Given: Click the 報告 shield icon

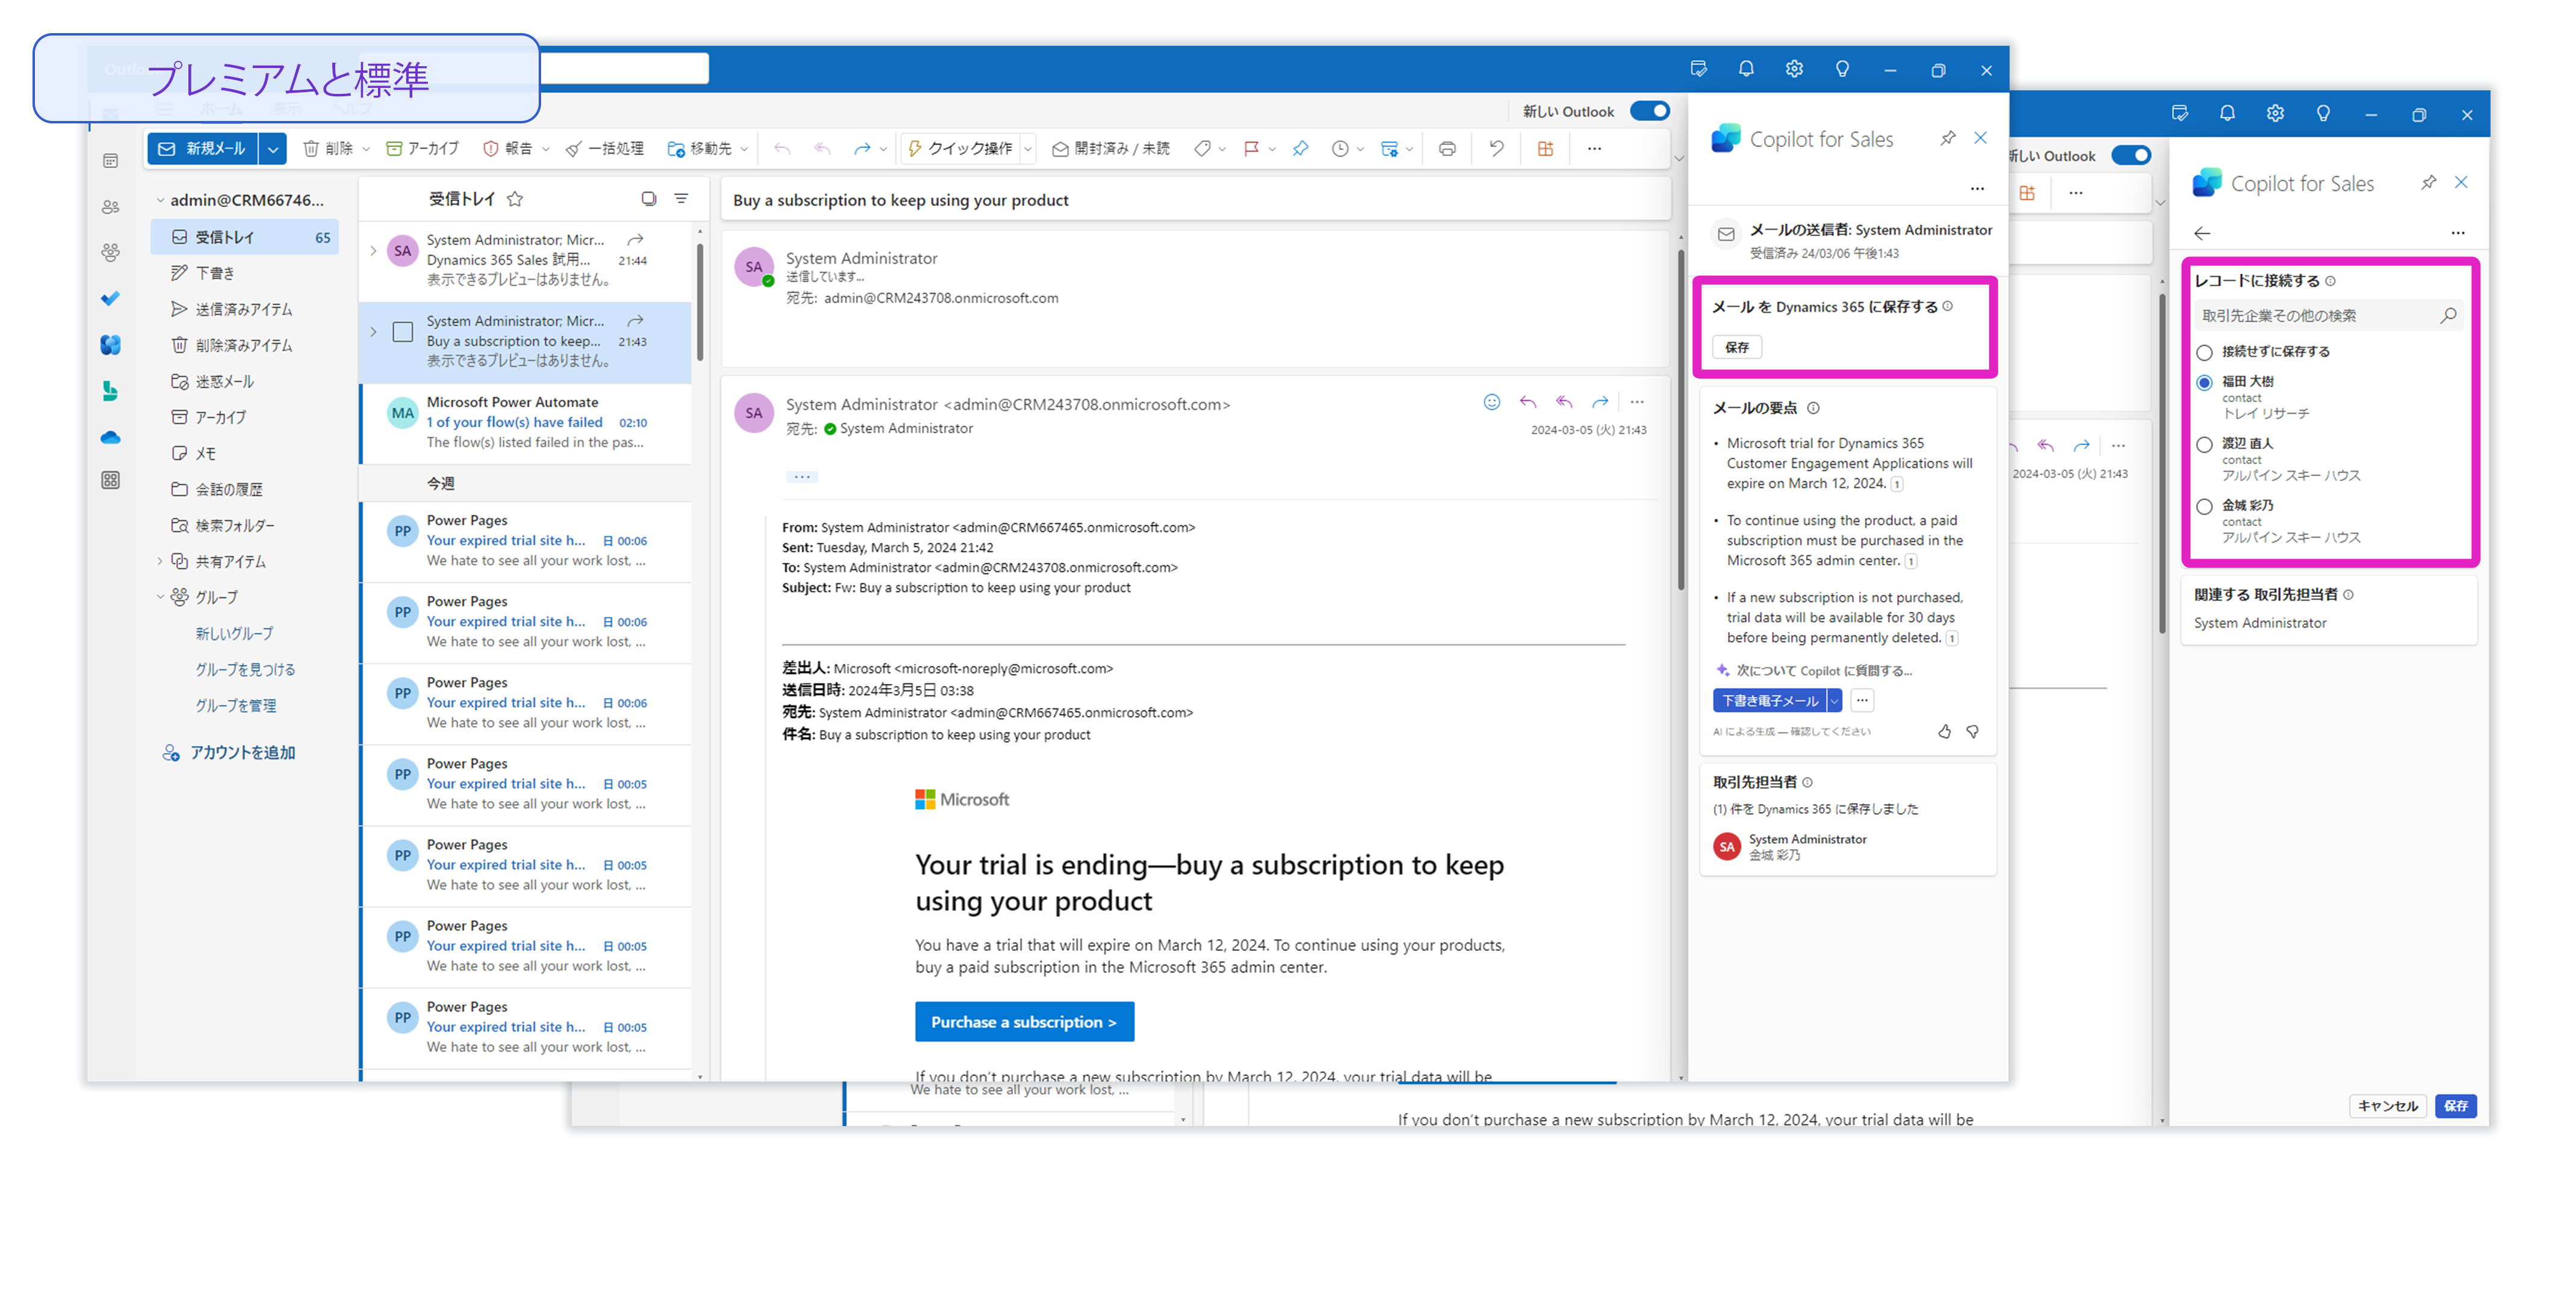Looking at the screenshot, I should coord(490,148).
